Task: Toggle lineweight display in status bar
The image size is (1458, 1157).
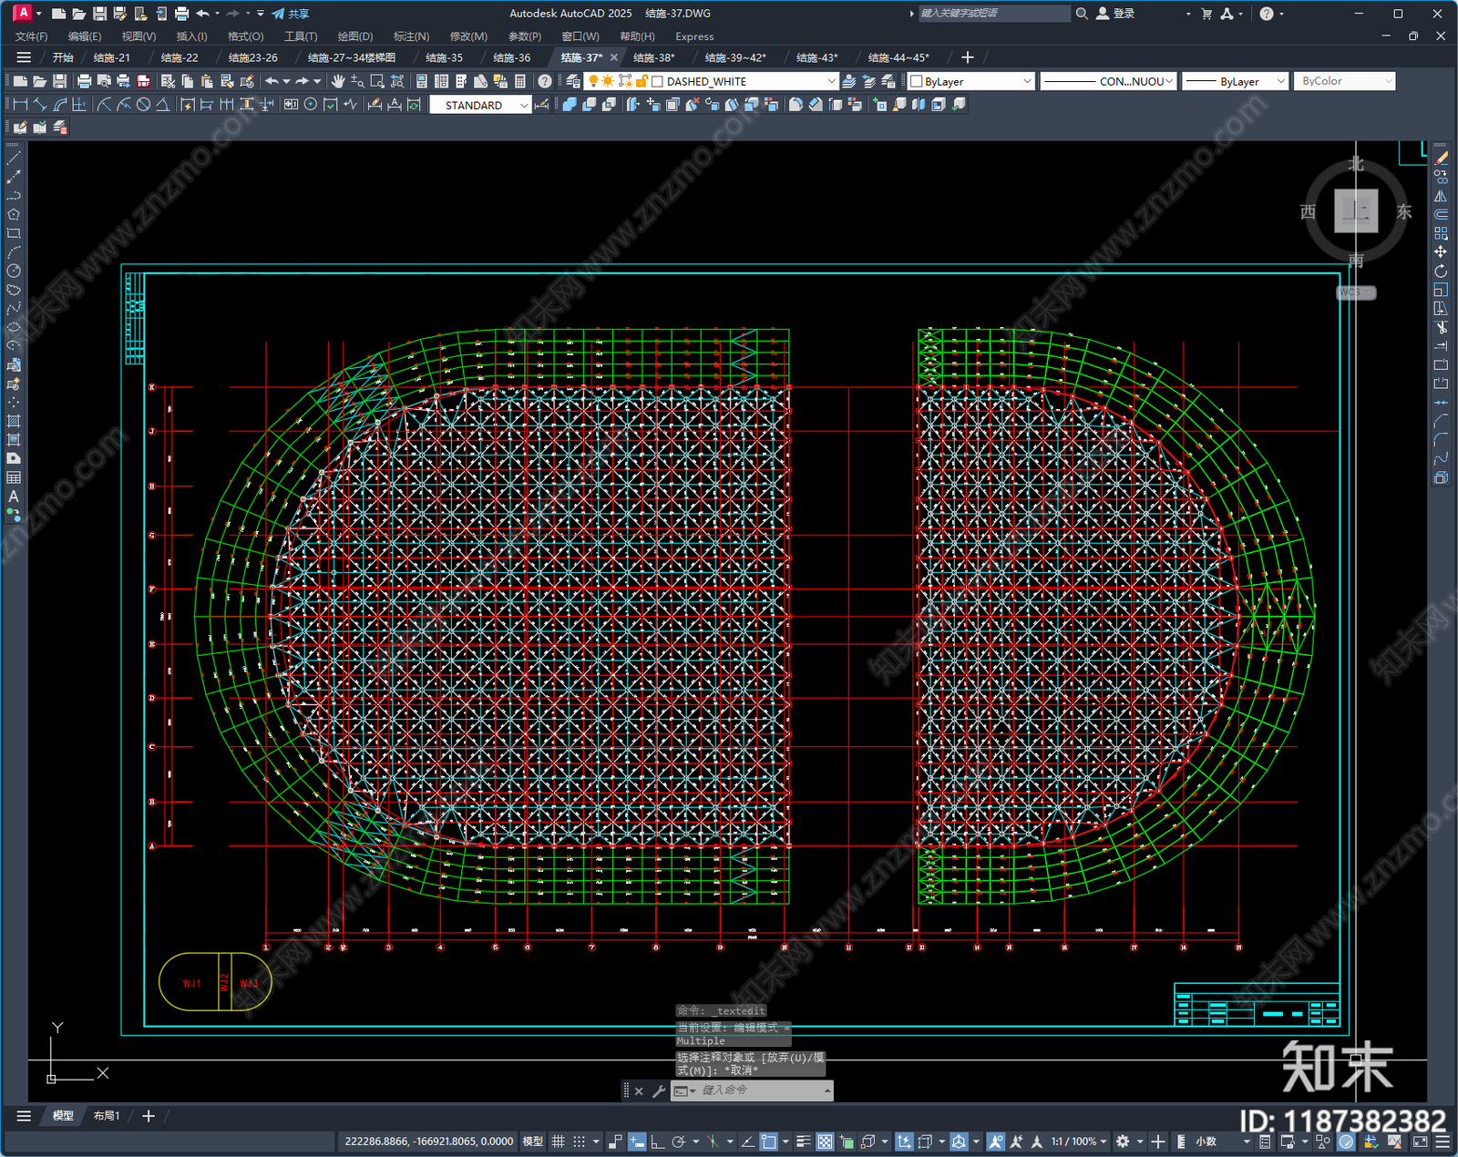Action: [803, 1142]
